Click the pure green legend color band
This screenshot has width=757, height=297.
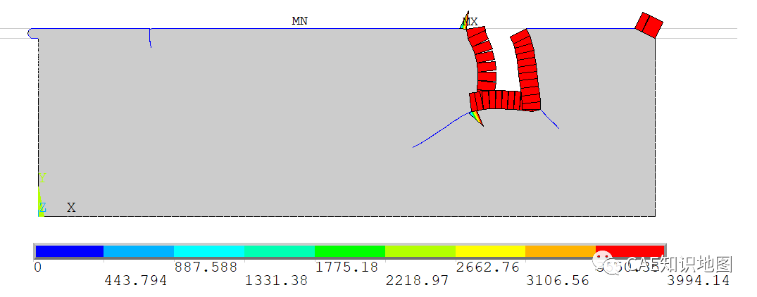coord(350,251)
